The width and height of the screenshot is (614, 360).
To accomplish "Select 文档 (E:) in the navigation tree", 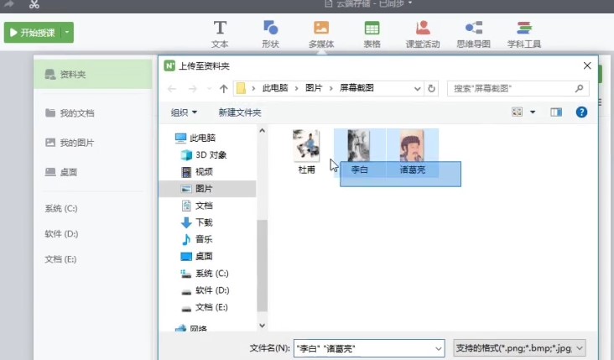I will coord(205,307).
